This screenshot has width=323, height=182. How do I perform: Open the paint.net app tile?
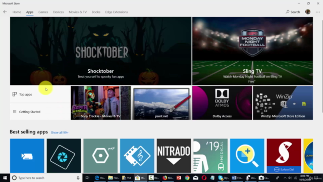point(161,103)
